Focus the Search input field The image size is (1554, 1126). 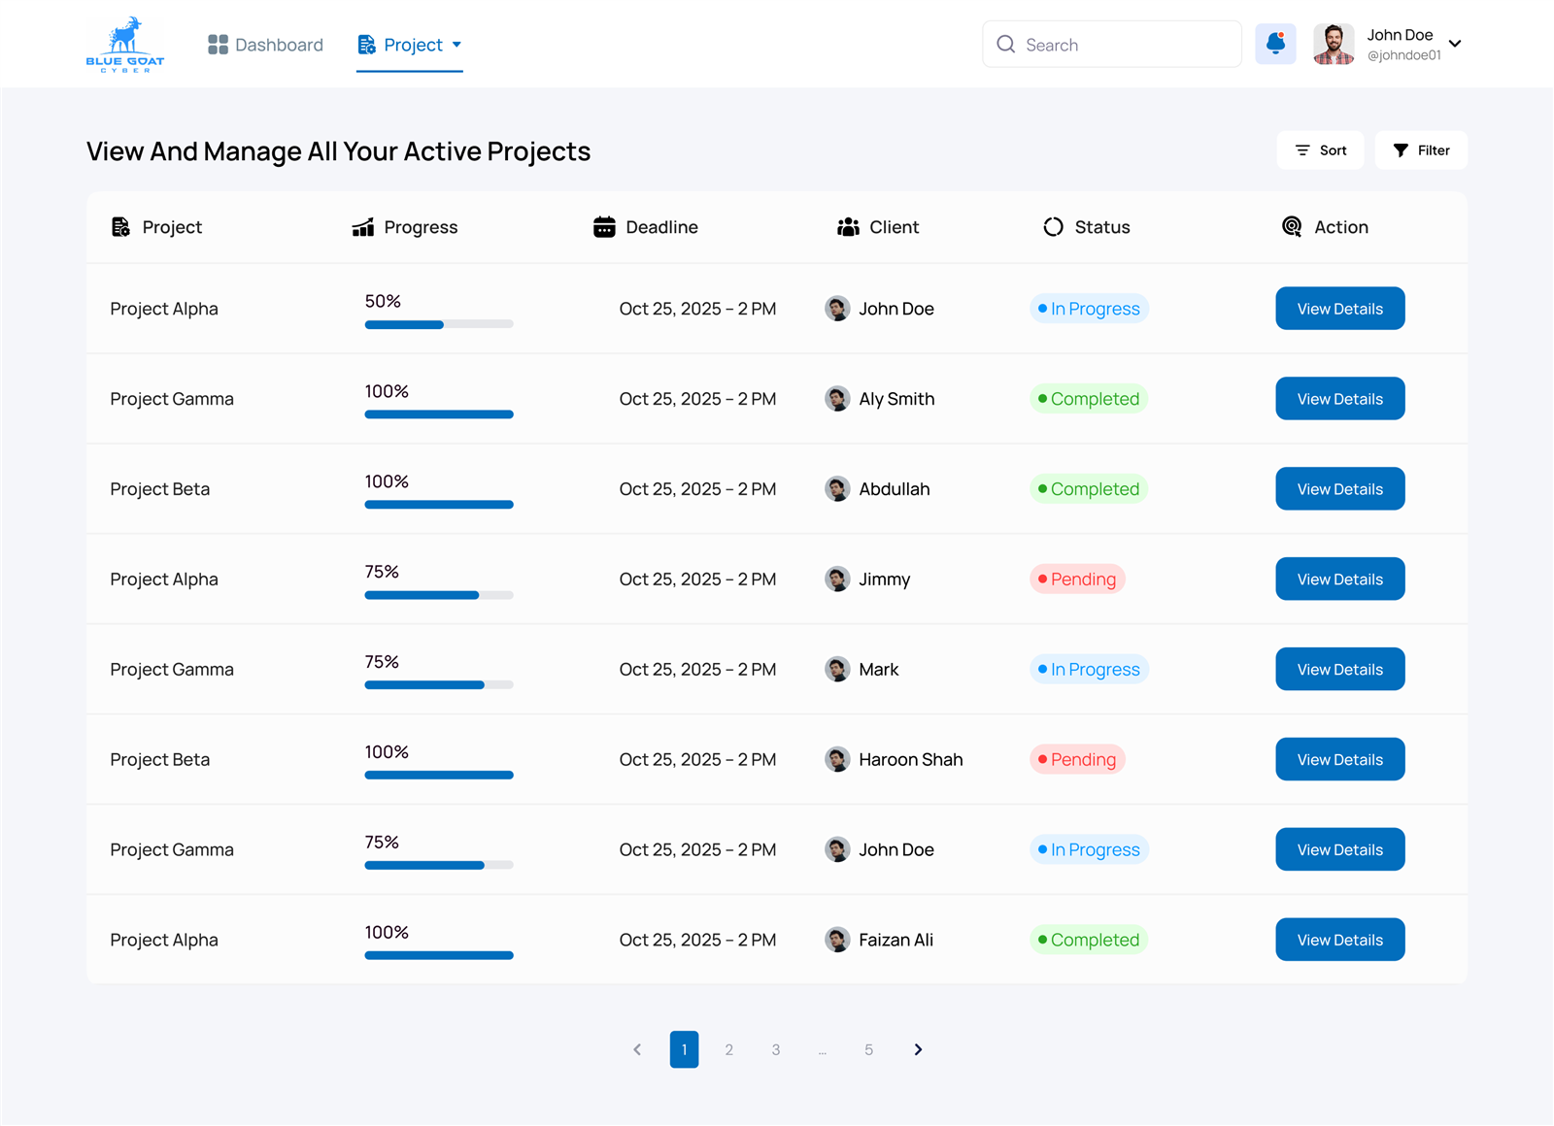tap(1112, 45)
